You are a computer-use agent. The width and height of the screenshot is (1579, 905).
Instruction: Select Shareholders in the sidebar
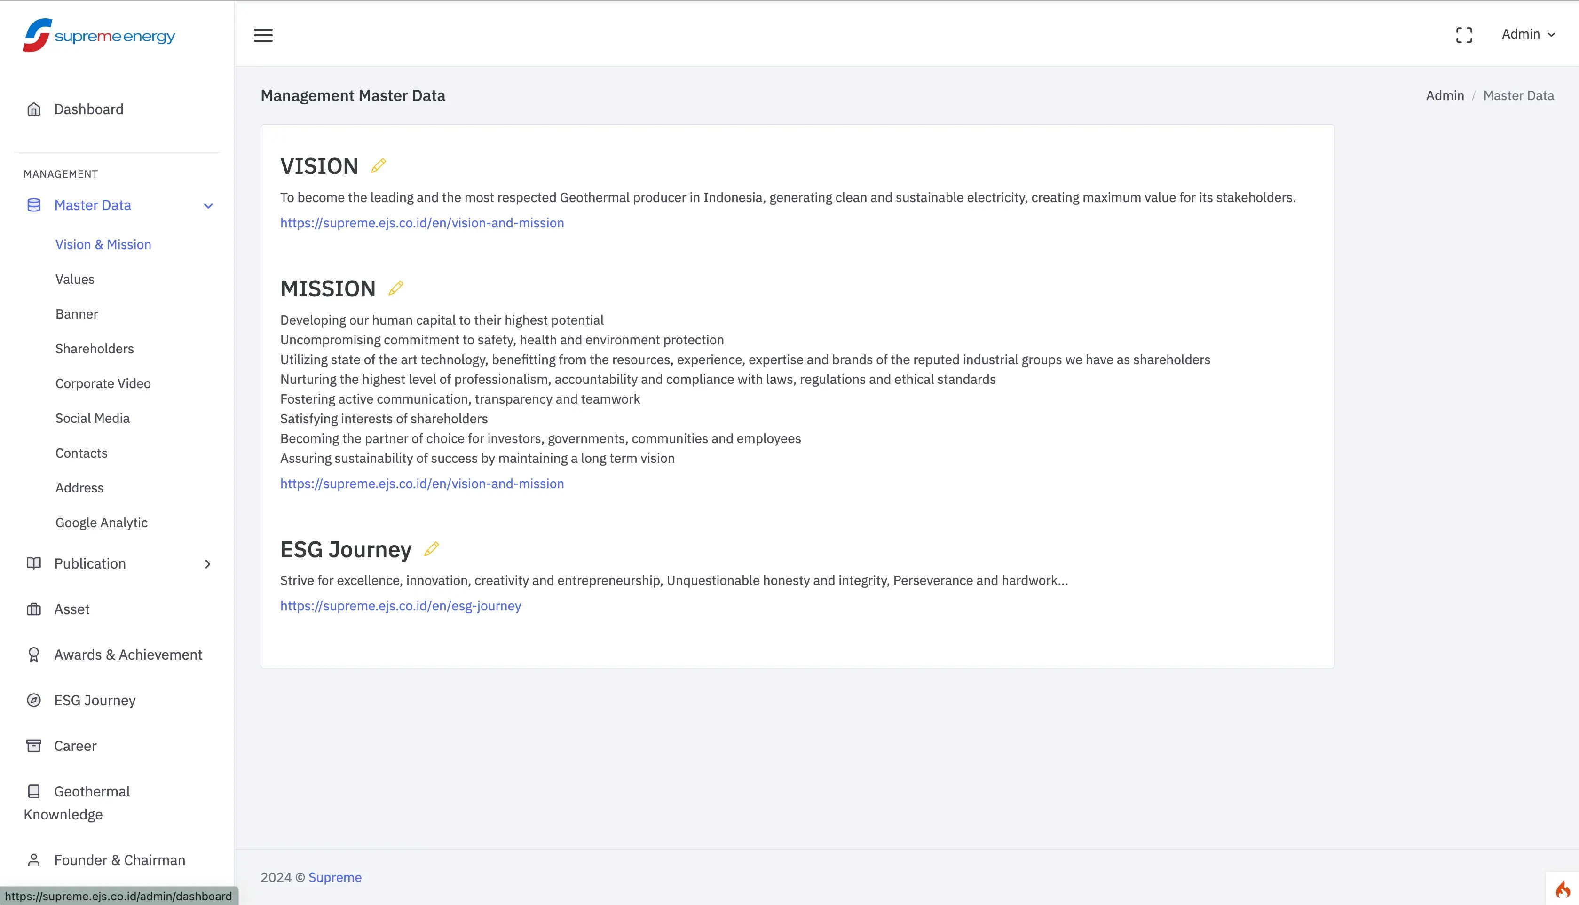point(95,349)
